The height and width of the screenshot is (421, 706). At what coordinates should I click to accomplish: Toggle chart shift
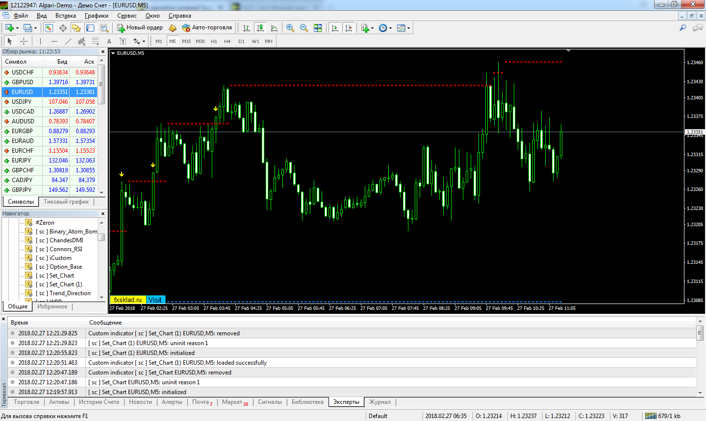[x=349, y=28]
